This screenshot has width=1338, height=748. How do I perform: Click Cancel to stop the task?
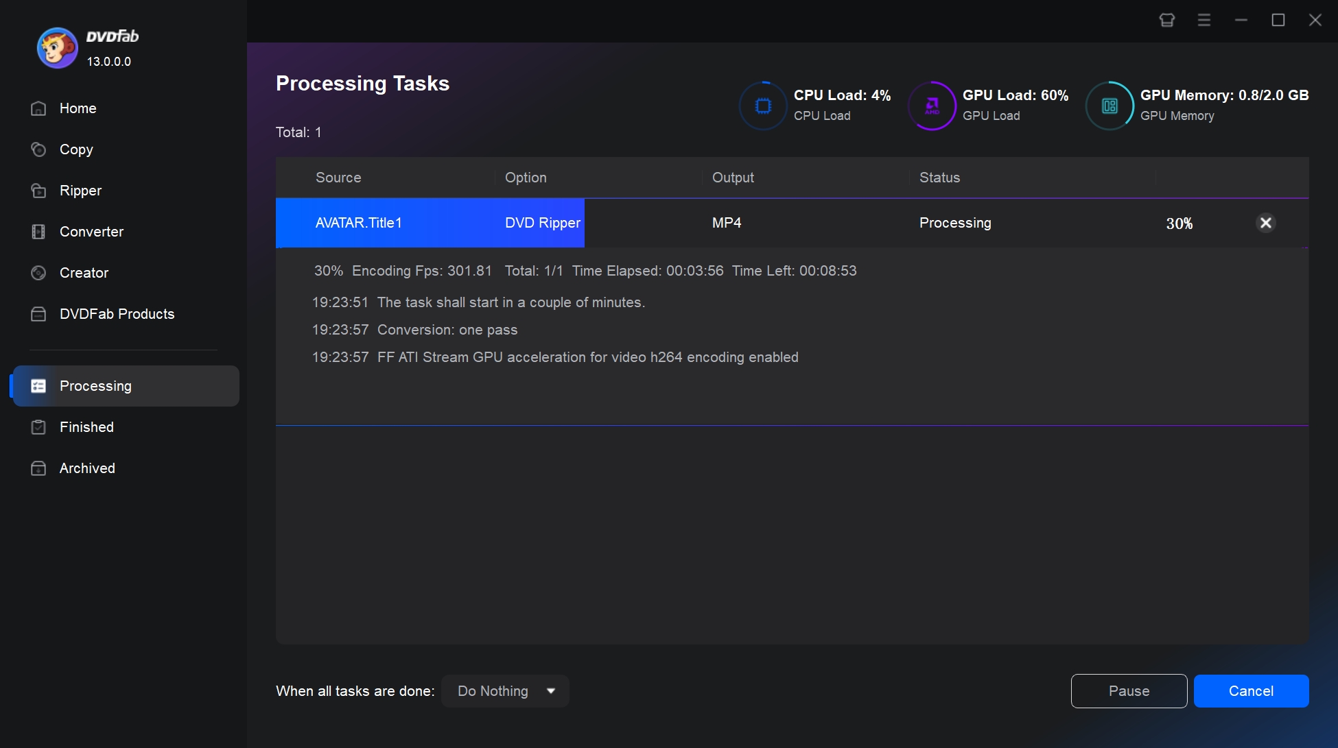click(1252, 691)
